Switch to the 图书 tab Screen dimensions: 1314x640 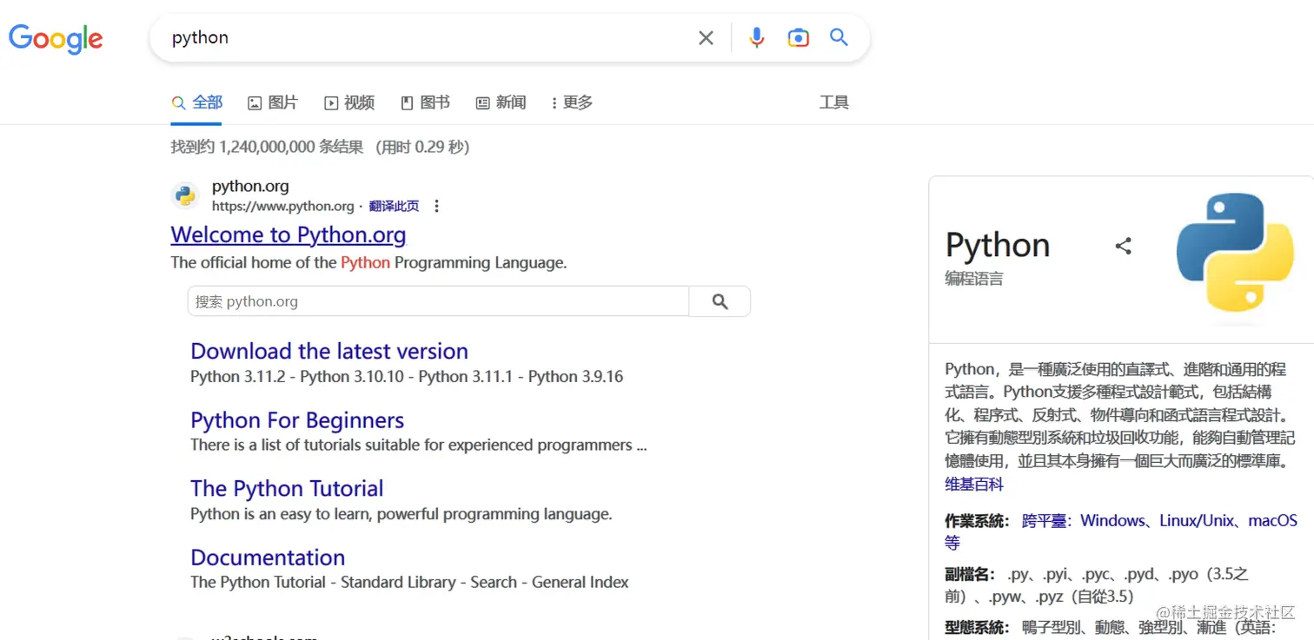click(x=425, y=102)
